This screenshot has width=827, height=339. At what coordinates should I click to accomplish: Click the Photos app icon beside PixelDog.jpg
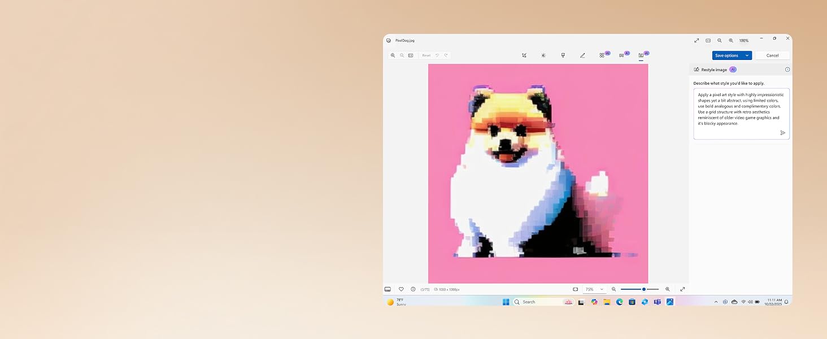(x=389, y=41)
